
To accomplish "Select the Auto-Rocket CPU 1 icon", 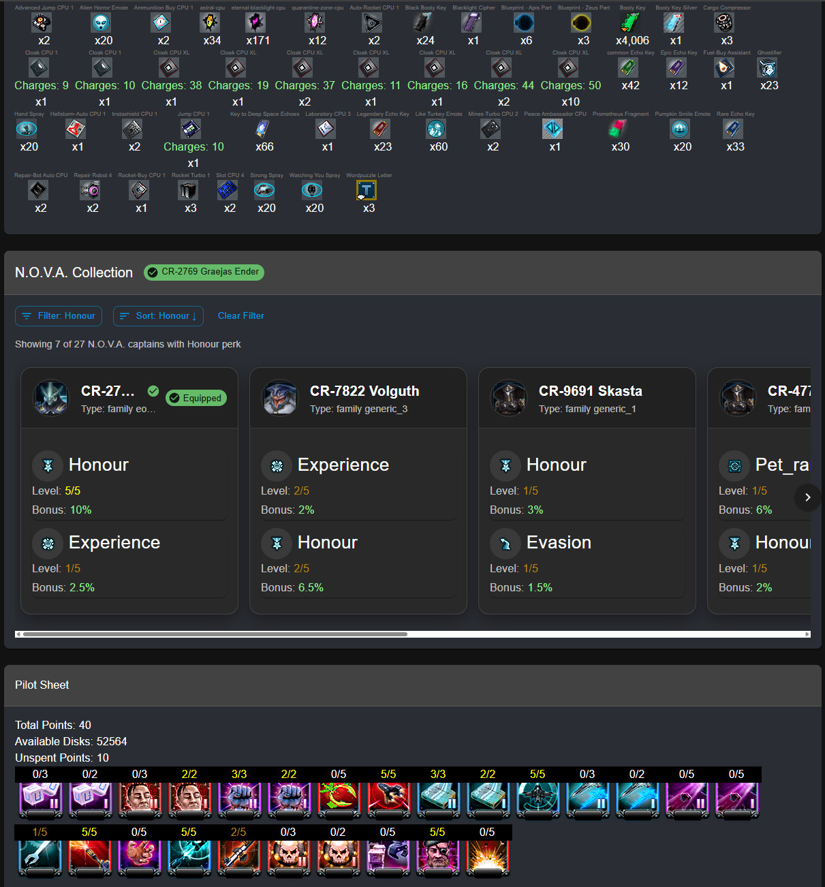I will 372,23.
